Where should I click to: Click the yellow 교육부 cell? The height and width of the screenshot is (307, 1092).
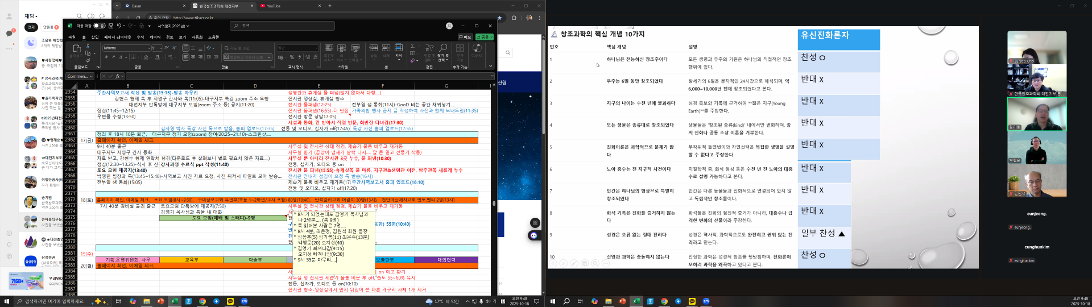click(x=191, y=260)
